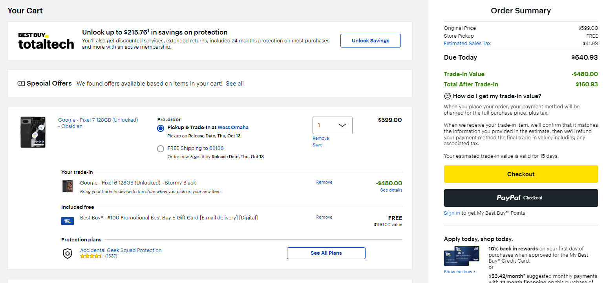
Task: Click the Unlock Savings button
Action: click(x=371, y=41)
